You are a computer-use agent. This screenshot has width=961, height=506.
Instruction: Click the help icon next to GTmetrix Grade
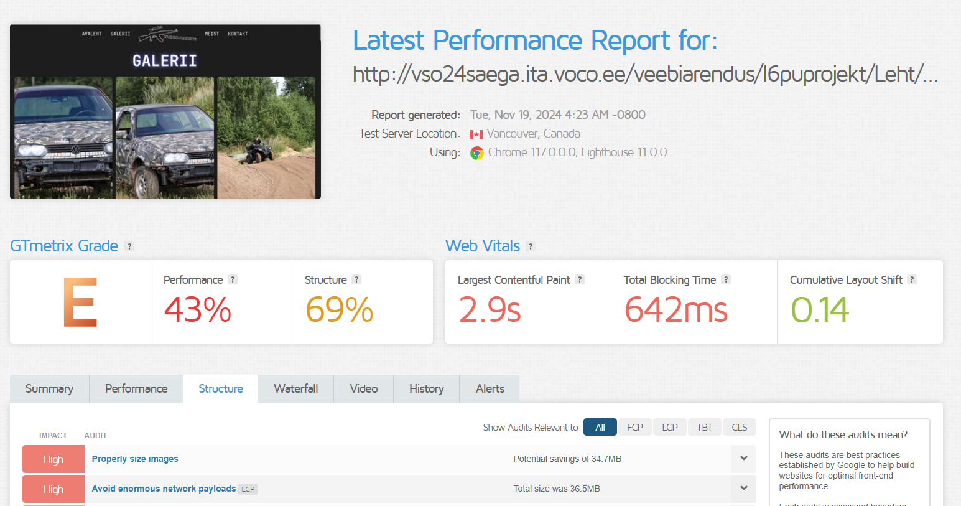129,246
